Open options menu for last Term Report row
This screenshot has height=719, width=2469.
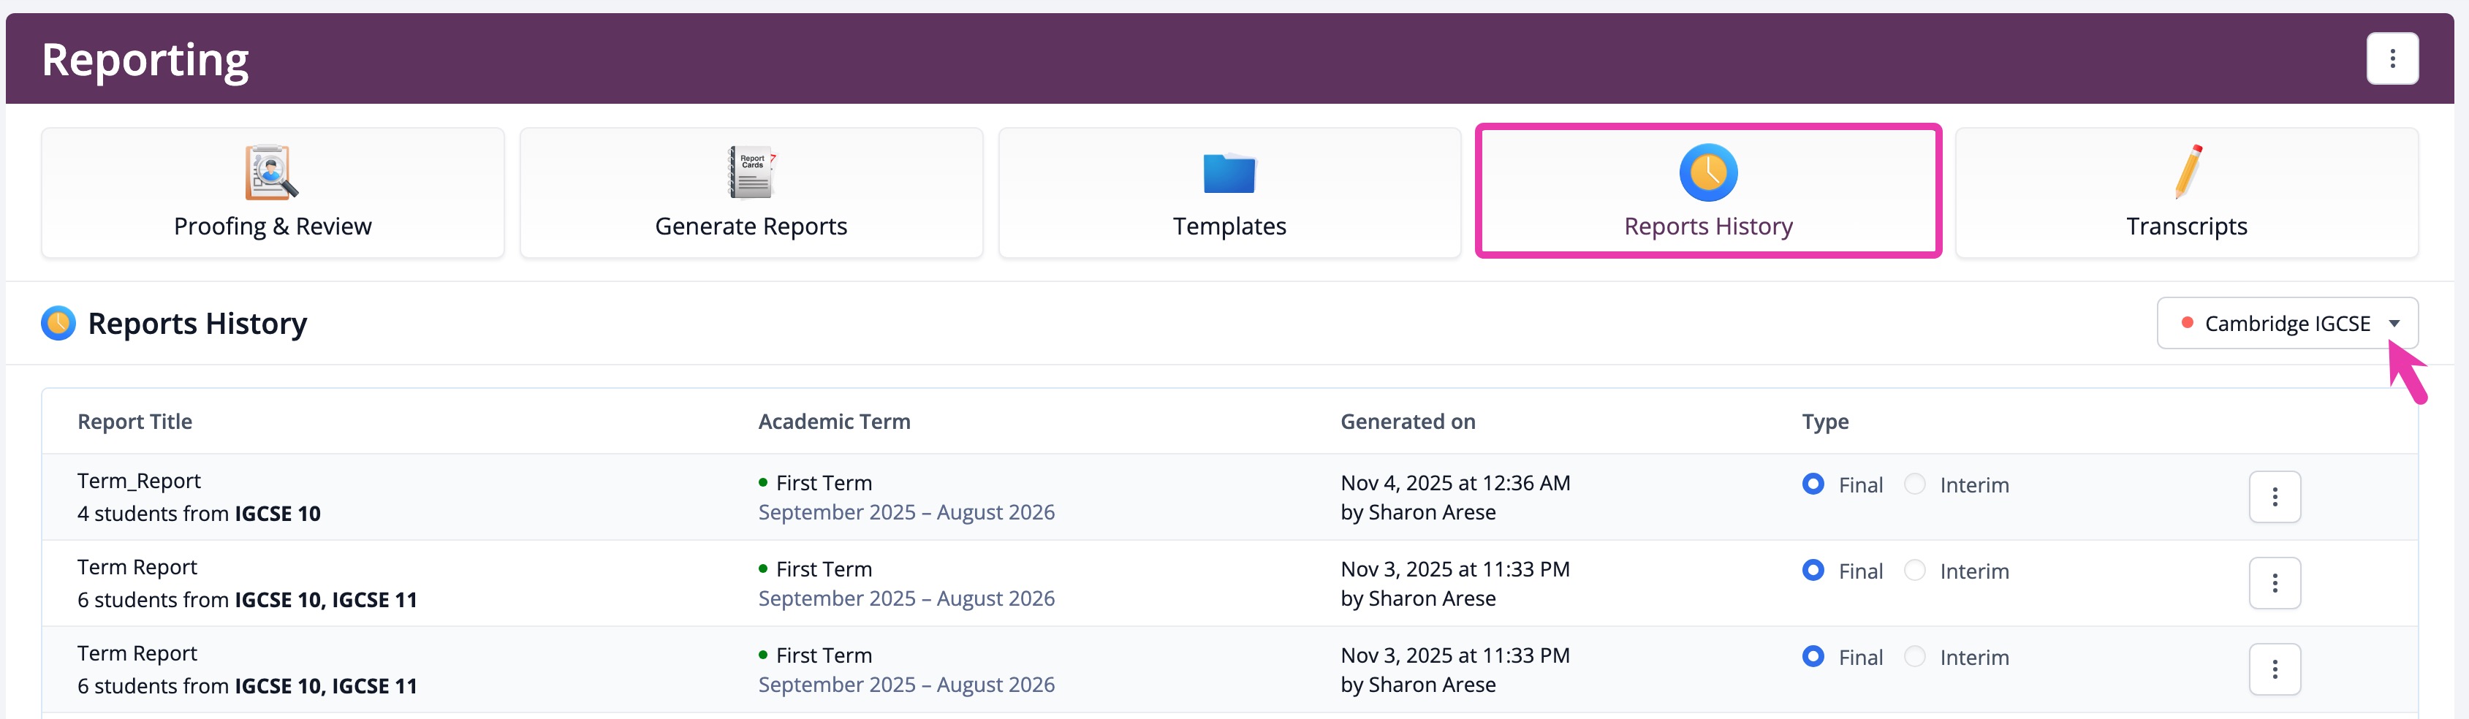2275,669
